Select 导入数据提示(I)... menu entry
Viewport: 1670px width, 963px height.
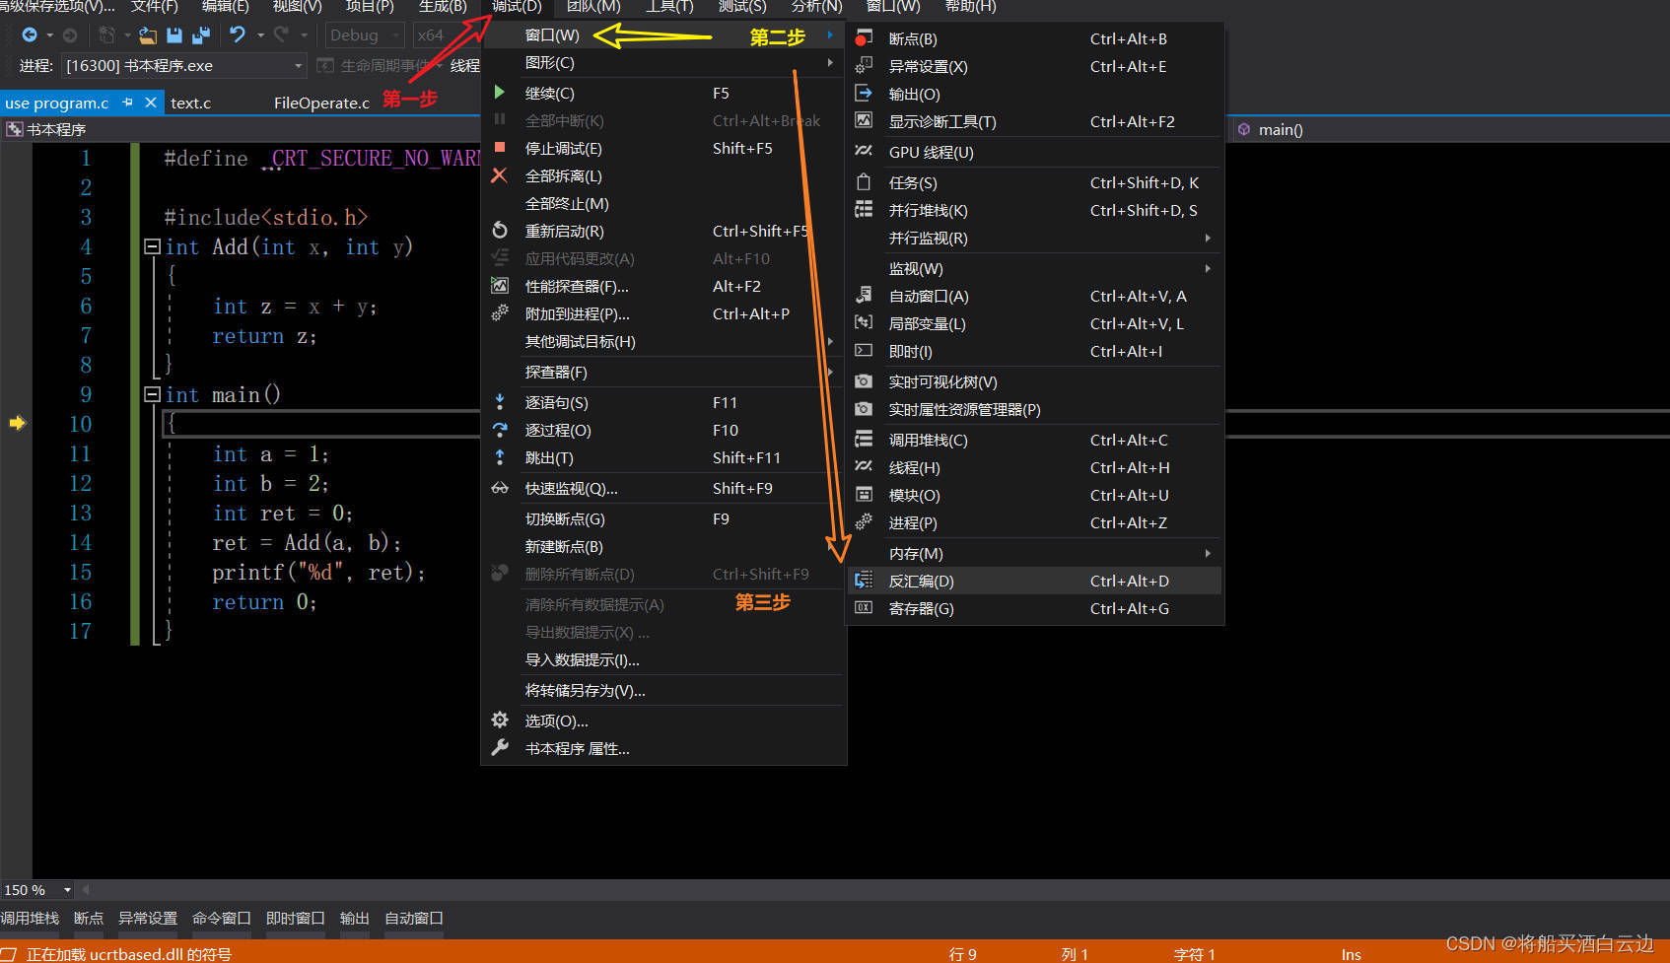[663, 659]
